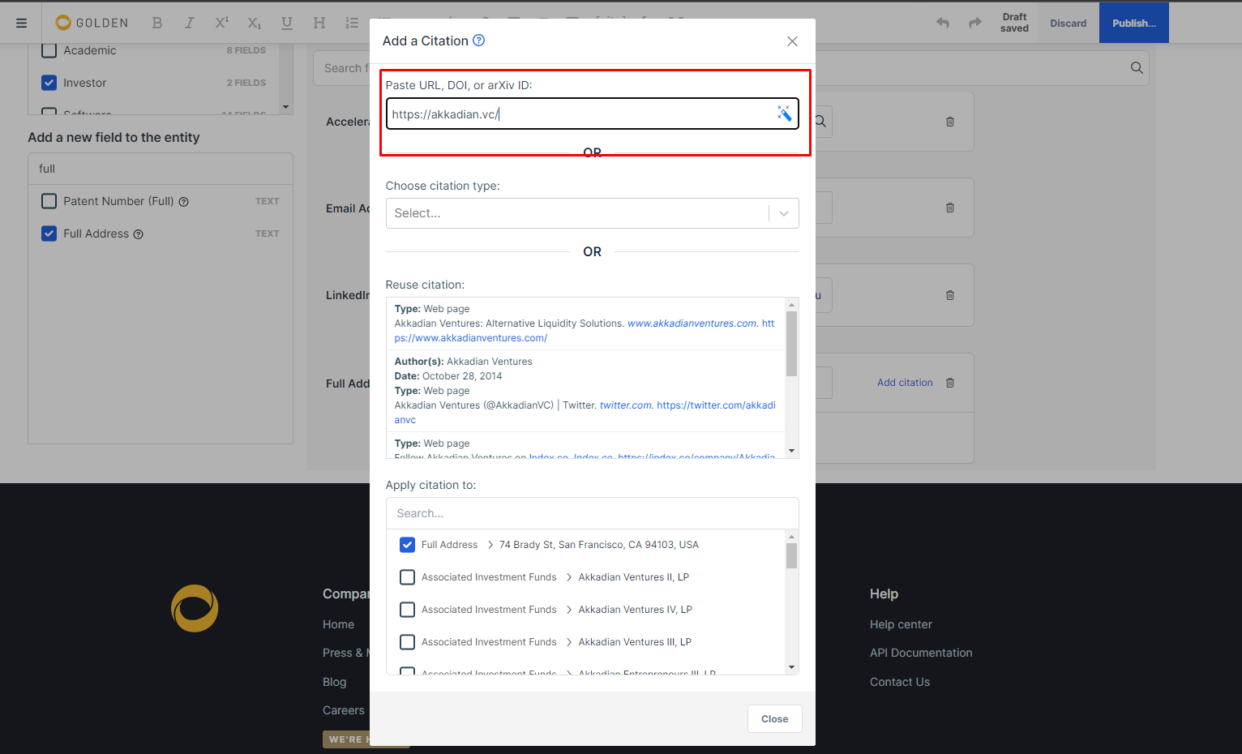Screen dimensions: 1242x754
Task: Click the new field search box containing 'full'
Action: pyautogui.click(x=161, y=169)
